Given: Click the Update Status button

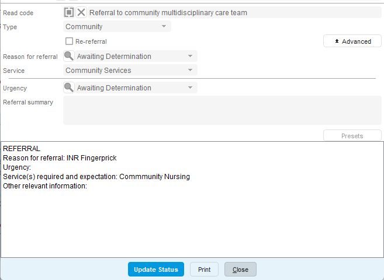Looking at the screenshot, I should 156,269.
